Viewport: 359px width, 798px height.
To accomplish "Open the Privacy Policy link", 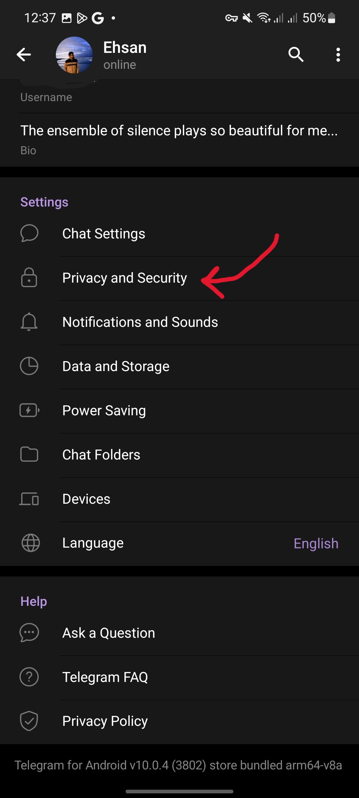I will [x=105, y=721].
